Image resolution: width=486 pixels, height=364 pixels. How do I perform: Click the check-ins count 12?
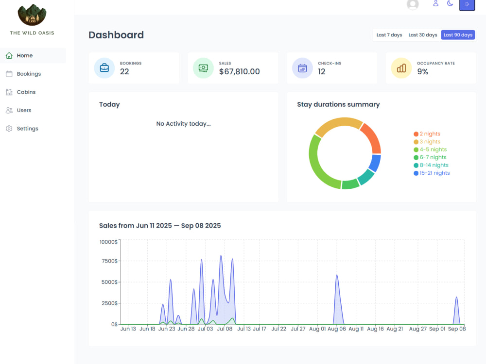pyautogui.click(x=321, y=71)
